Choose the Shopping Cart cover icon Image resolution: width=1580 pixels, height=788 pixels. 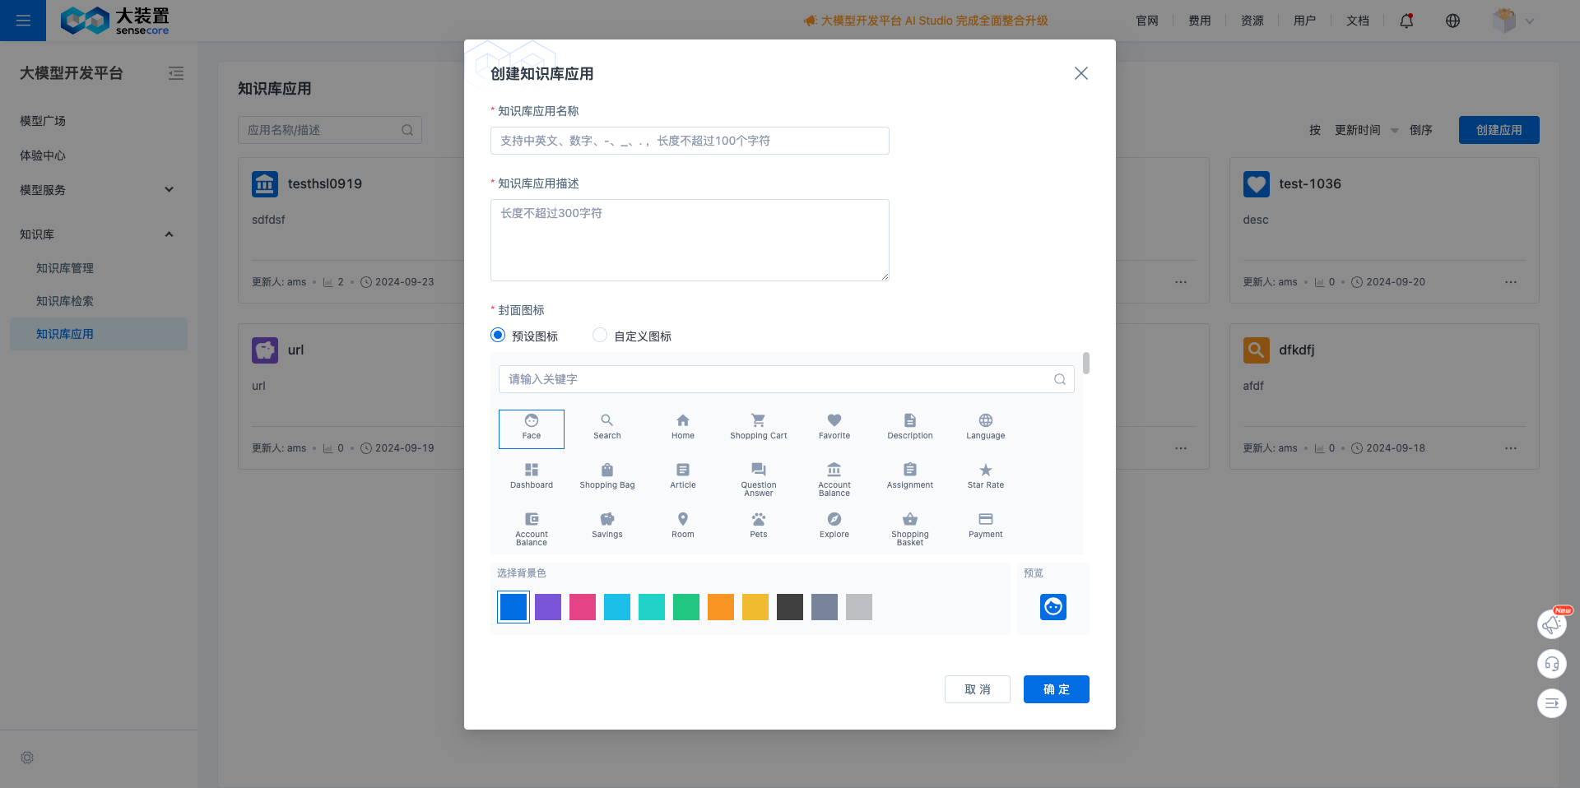[758, 426]
